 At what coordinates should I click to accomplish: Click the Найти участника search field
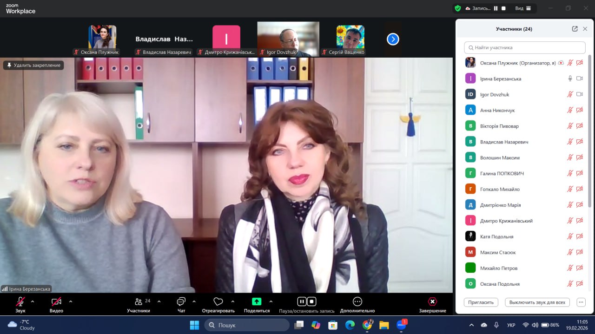pos(524,47)
